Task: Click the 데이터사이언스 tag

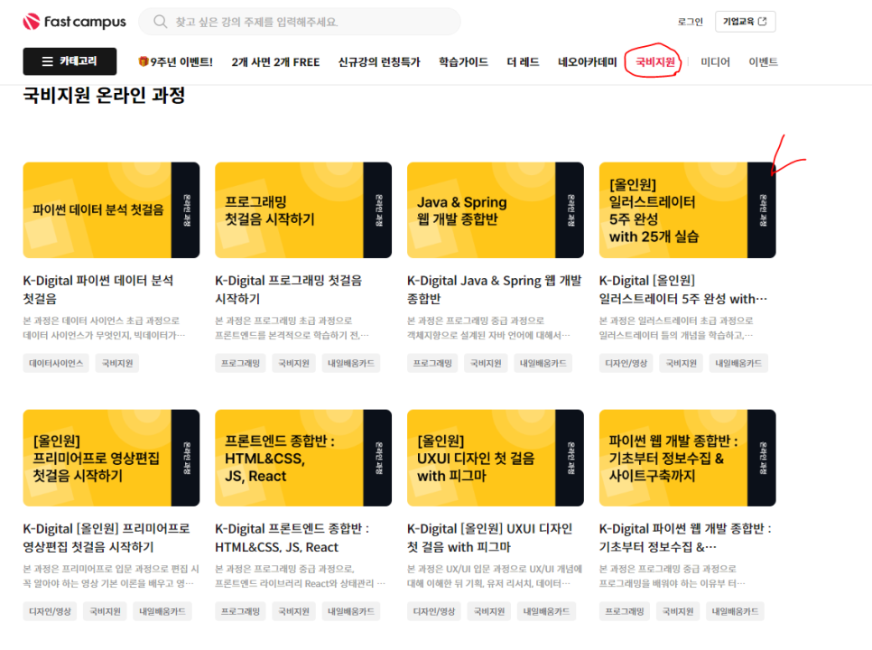Action: point(56,363)
